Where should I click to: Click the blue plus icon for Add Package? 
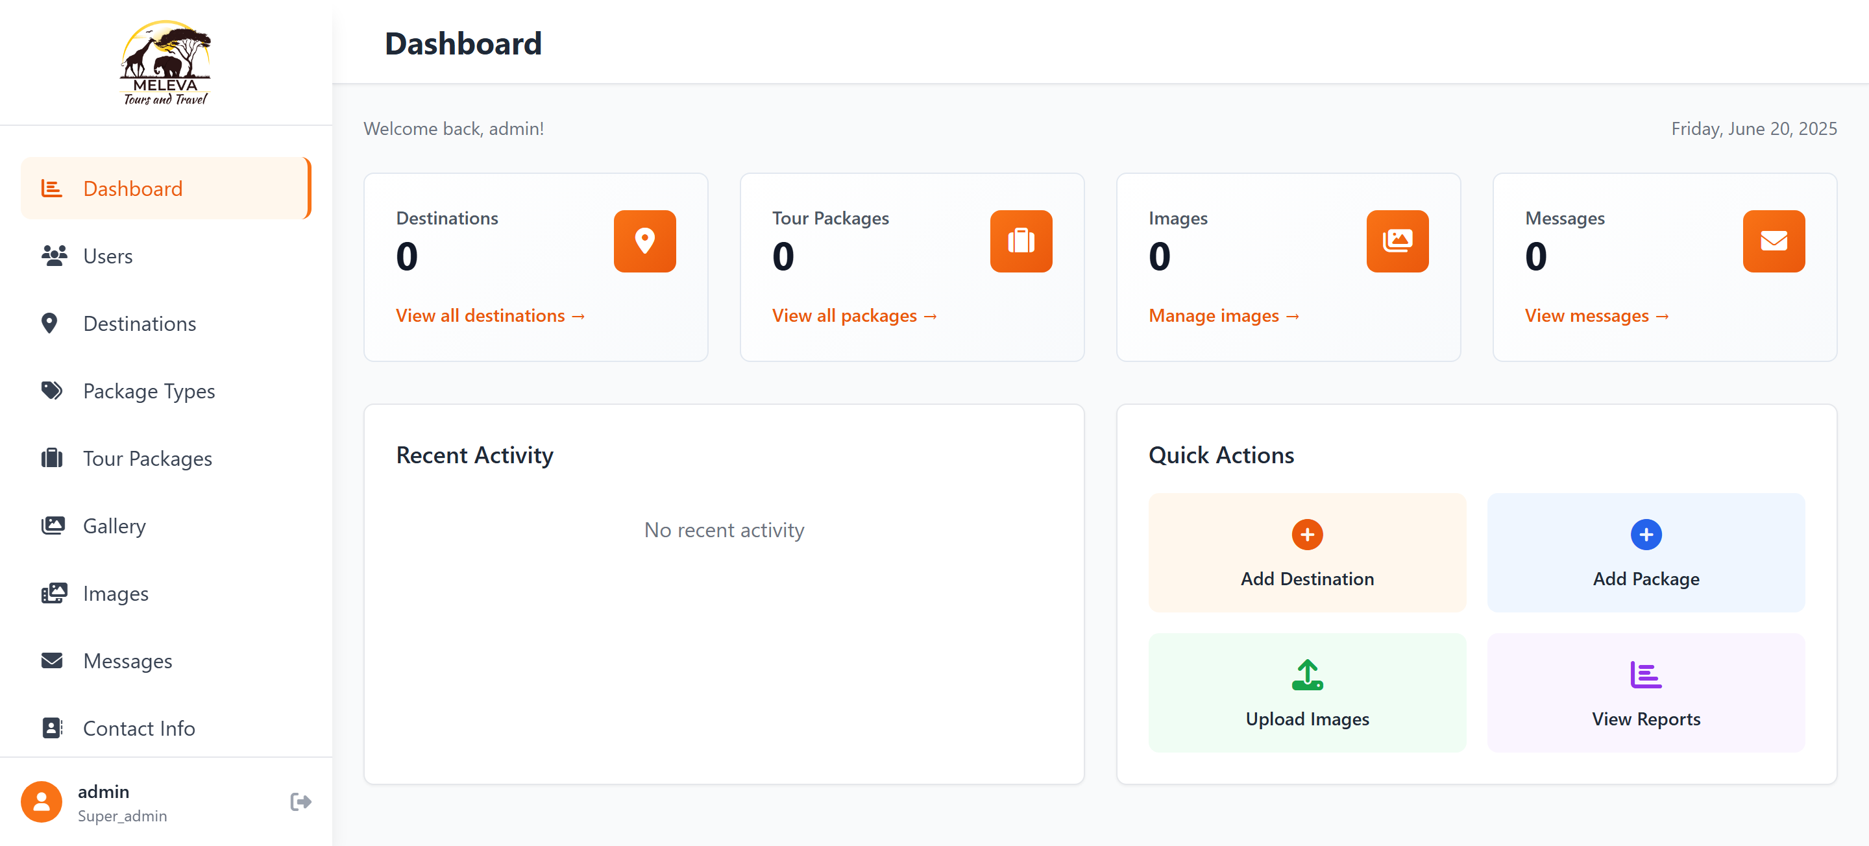click(x=1646, y=535)
